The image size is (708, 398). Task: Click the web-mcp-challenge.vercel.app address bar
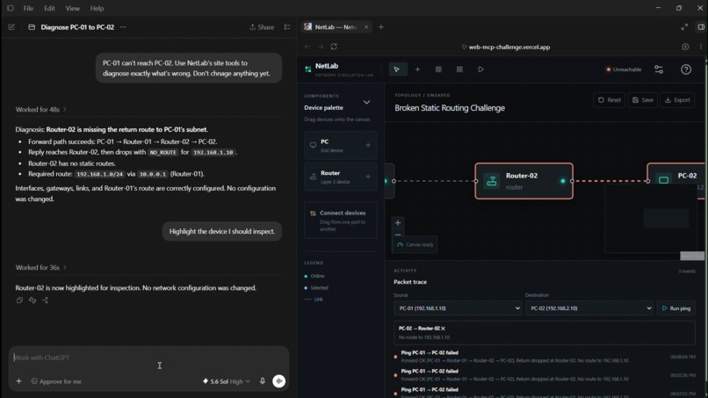[506, 47]
